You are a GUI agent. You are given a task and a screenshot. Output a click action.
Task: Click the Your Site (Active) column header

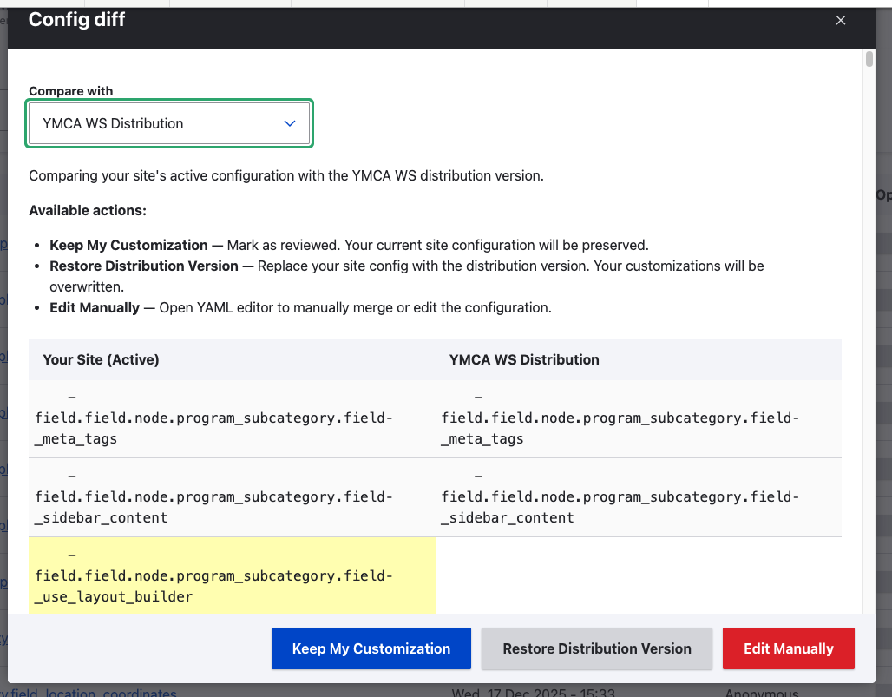[x=101, y=359]
